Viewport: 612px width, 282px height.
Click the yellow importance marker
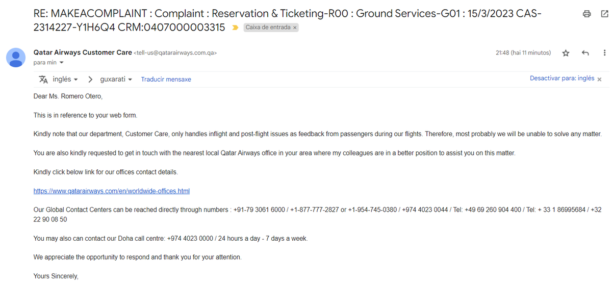pyautogui.click(x=235, y=28)
